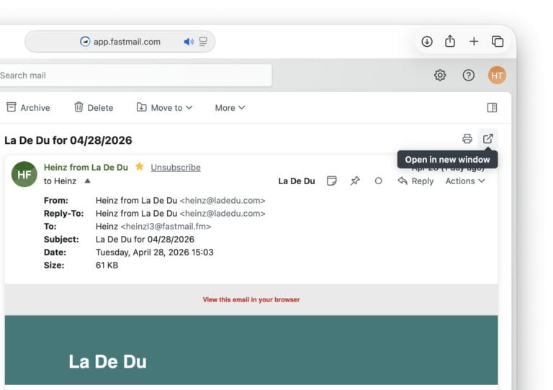553x390 pixels.
Task: Click the Safari downloads icon
Action: 427,42
